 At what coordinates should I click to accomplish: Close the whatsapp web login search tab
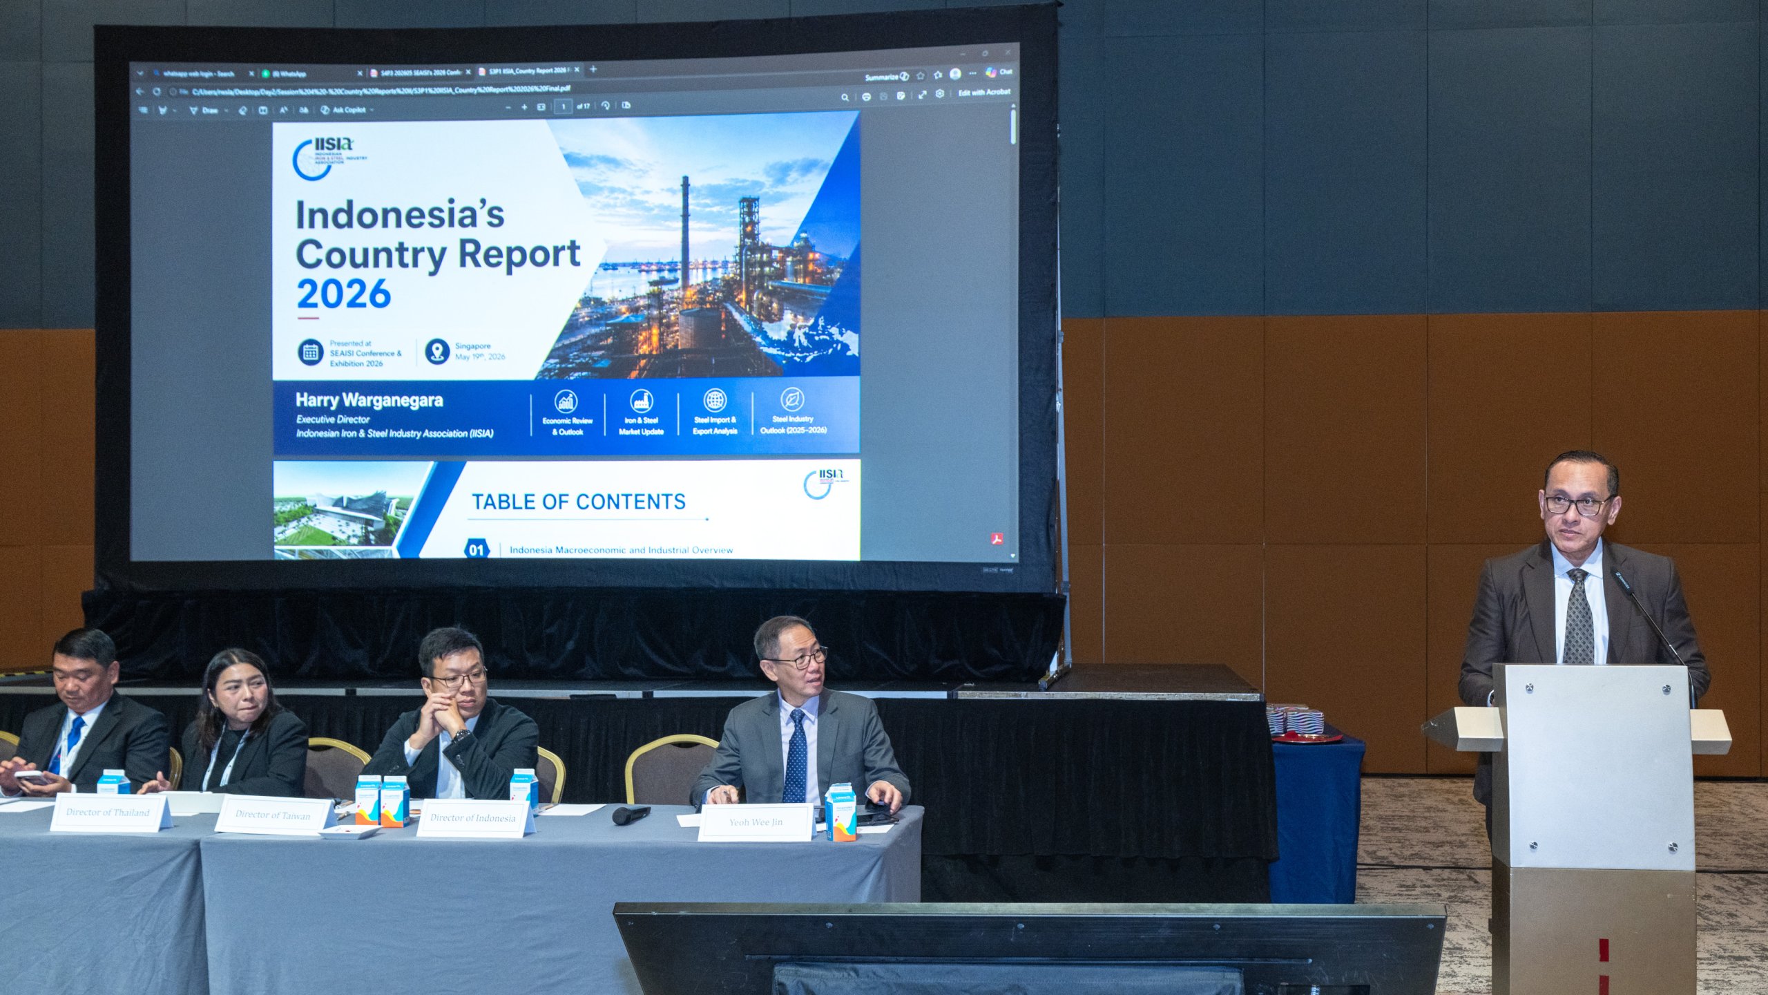(251, 73)
